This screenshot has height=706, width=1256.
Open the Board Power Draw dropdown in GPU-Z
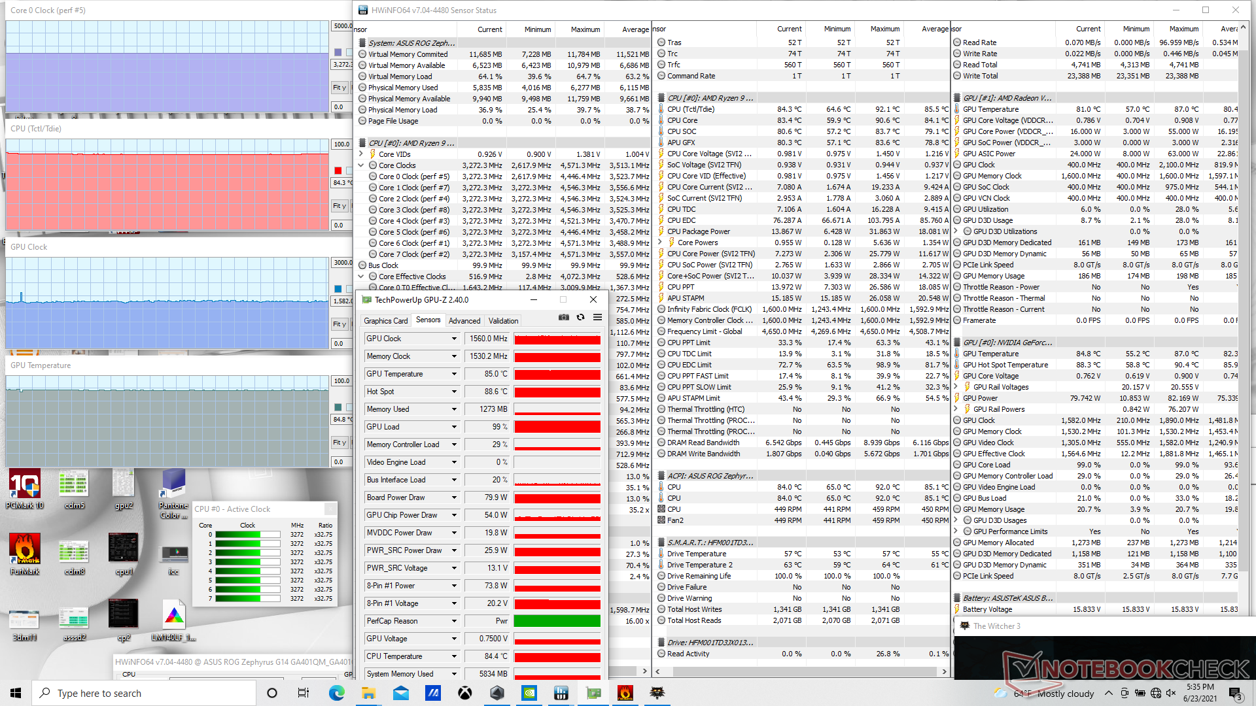454,497
